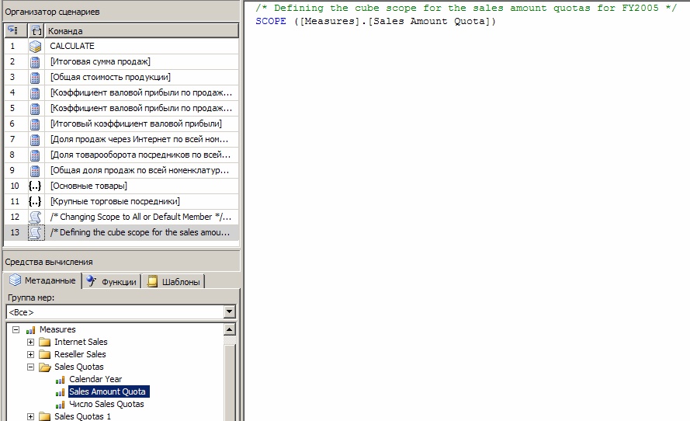Click calculator icon beside Общая стоимость продукции
The width and height of the screenshot is (690, 421).
click(35, 78)
